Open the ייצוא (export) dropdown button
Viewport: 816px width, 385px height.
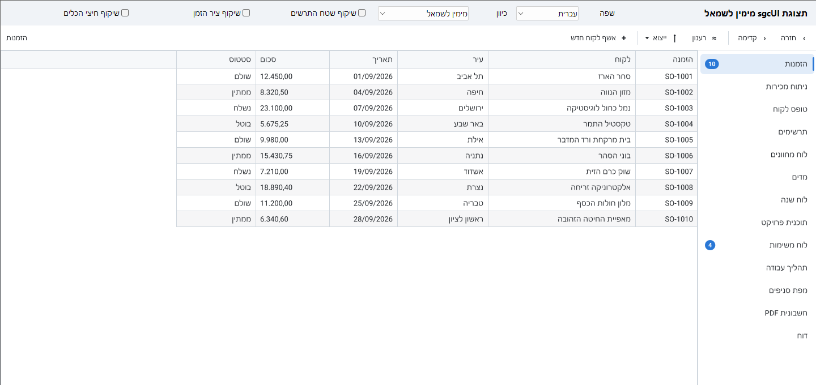pyautogui.click(x=661, y=38)
